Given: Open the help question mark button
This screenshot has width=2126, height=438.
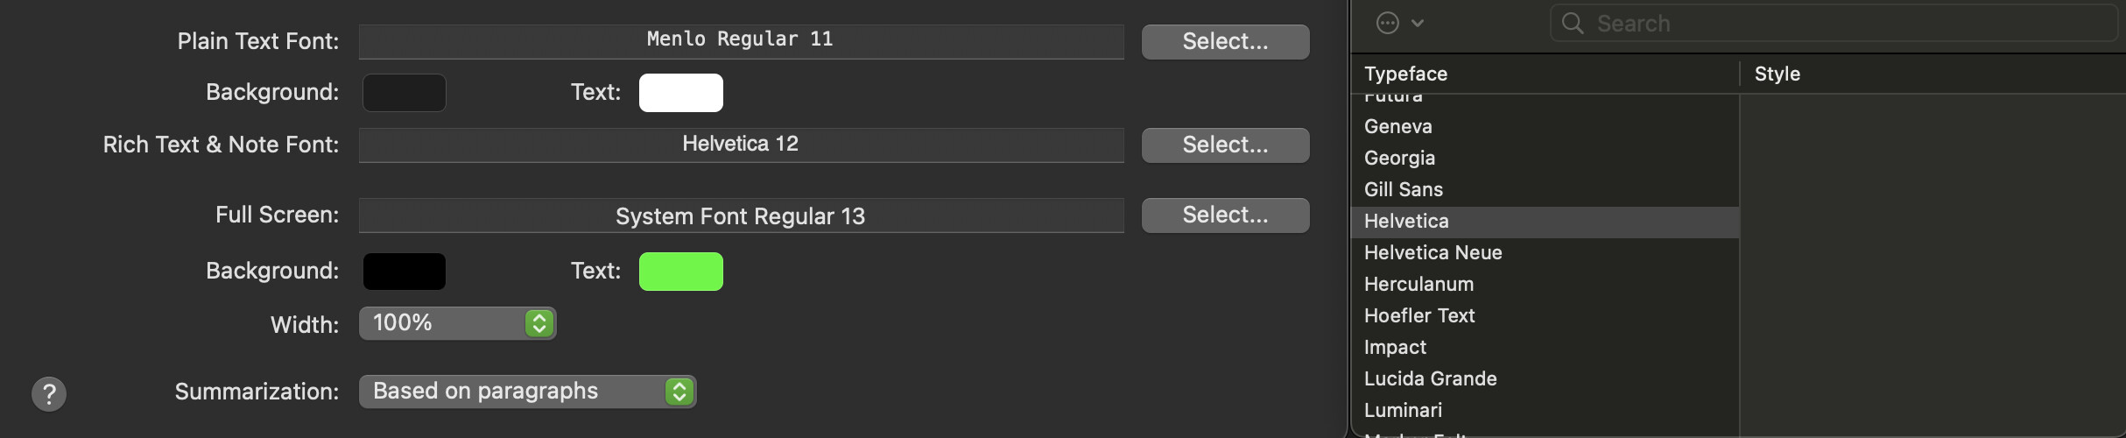Looking at the screenshot, I should (49, 394).
